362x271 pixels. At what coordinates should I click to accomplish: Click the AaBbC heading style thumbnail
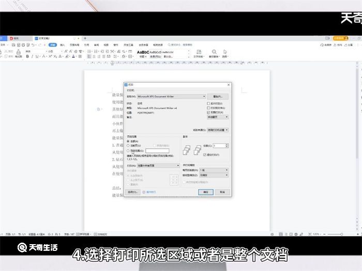tap(143, 54)
